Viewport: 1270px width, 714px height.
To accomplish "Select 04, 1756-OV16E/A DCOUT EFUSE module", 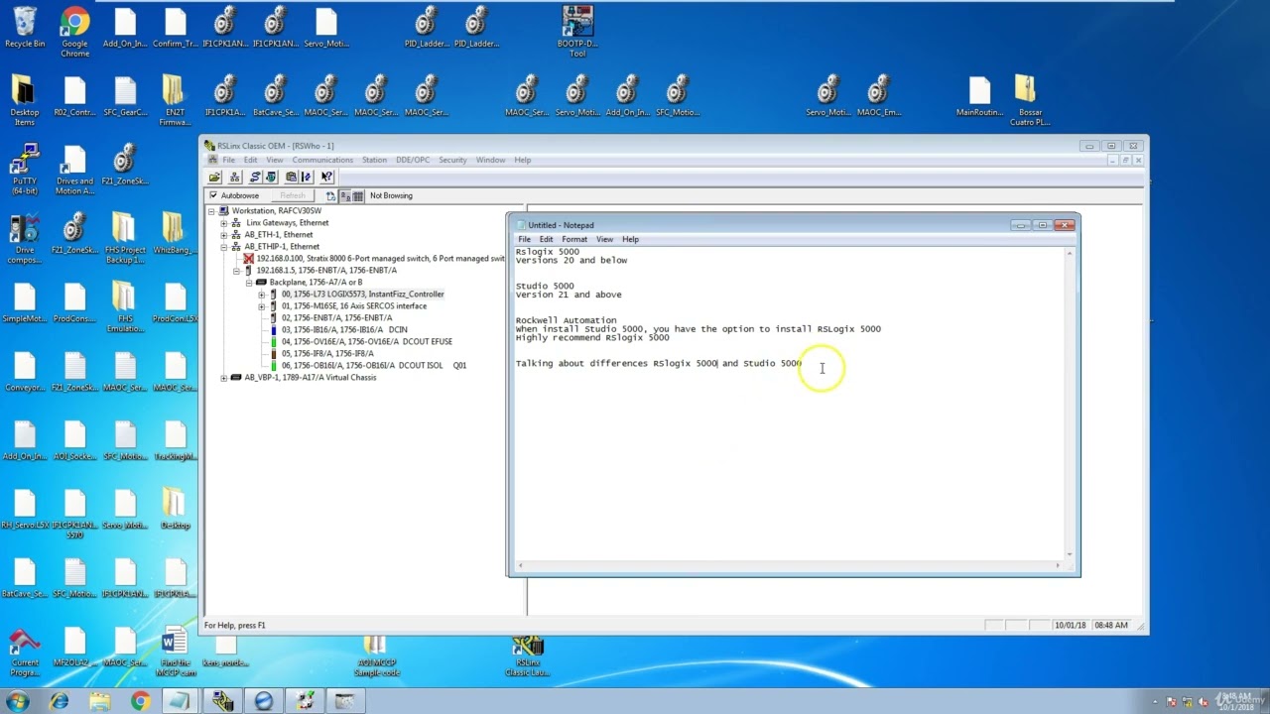I will (366, 342).
